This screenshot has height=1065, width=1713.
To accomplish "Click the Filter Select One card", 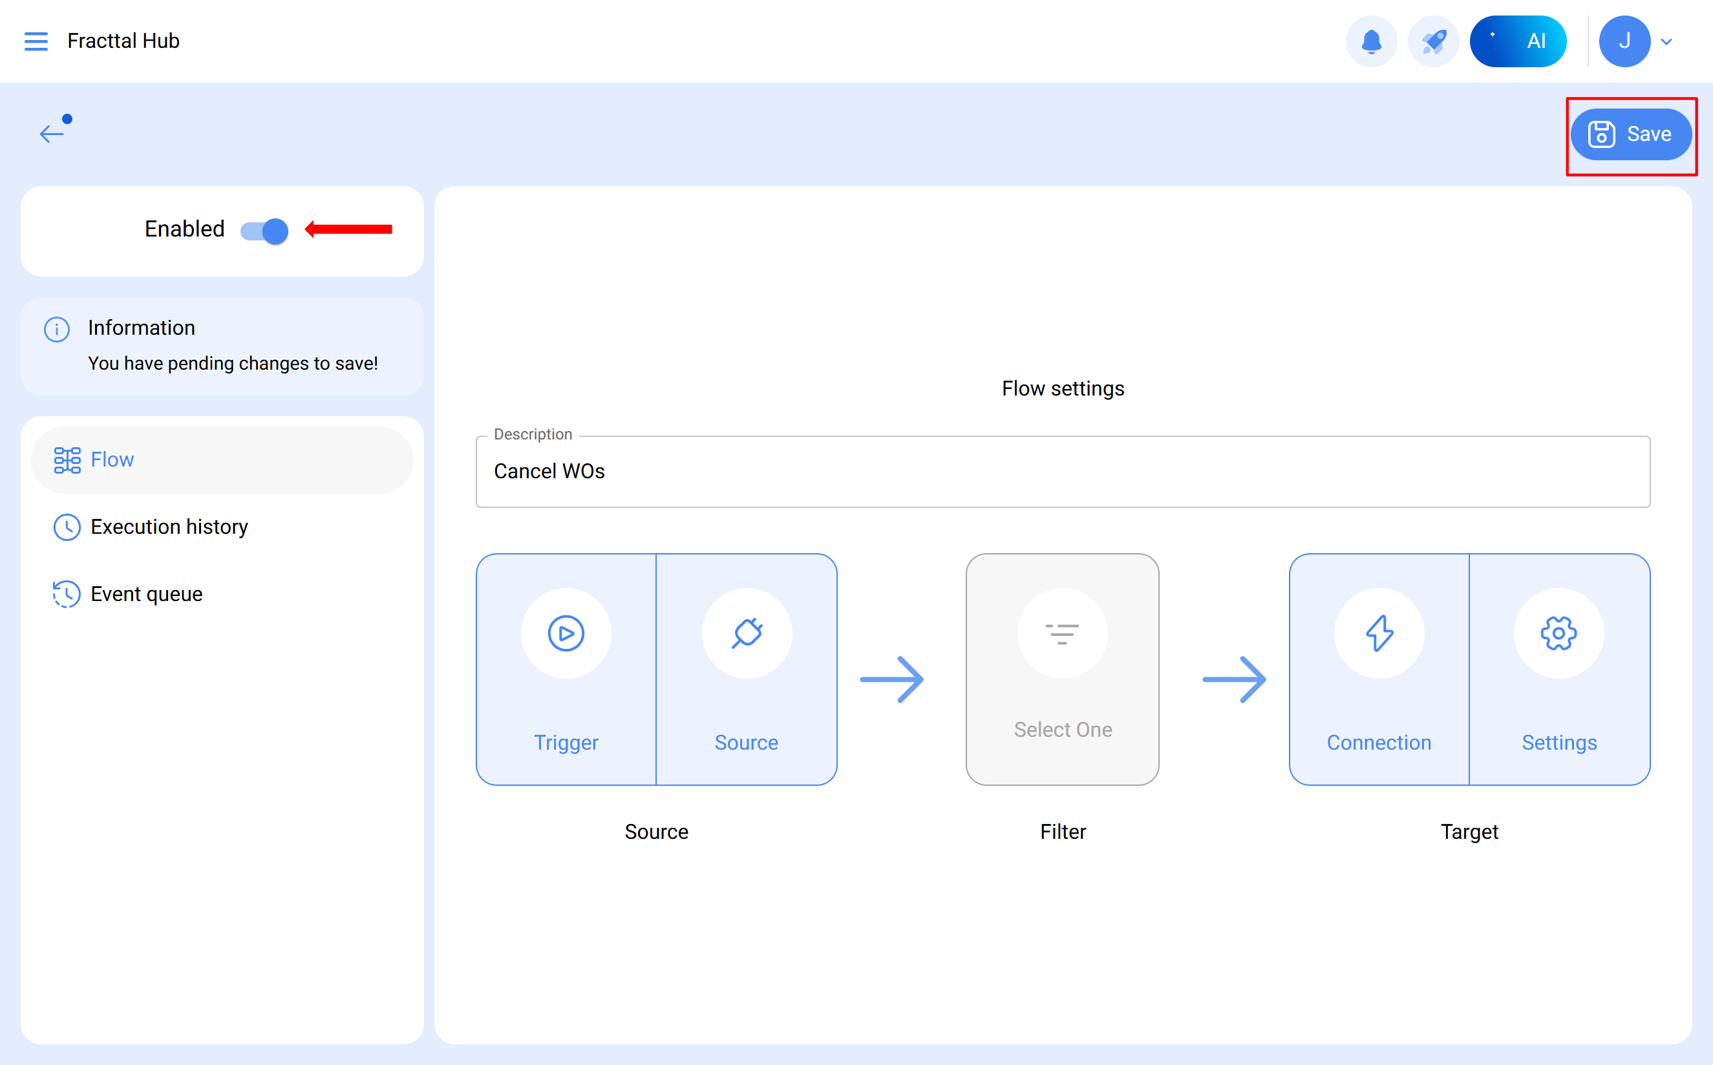I will (x=1062, y=669).
